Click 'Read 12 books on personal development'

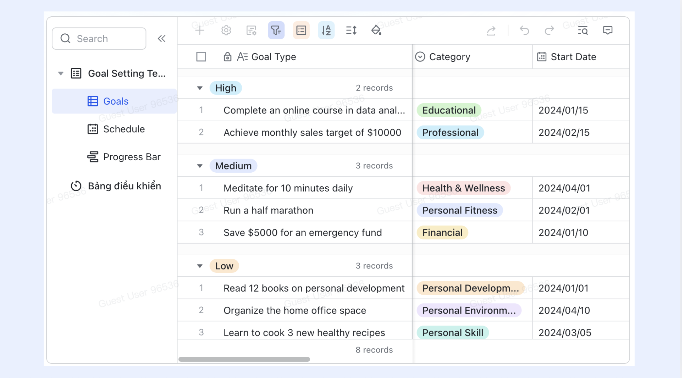click(314, 288)
